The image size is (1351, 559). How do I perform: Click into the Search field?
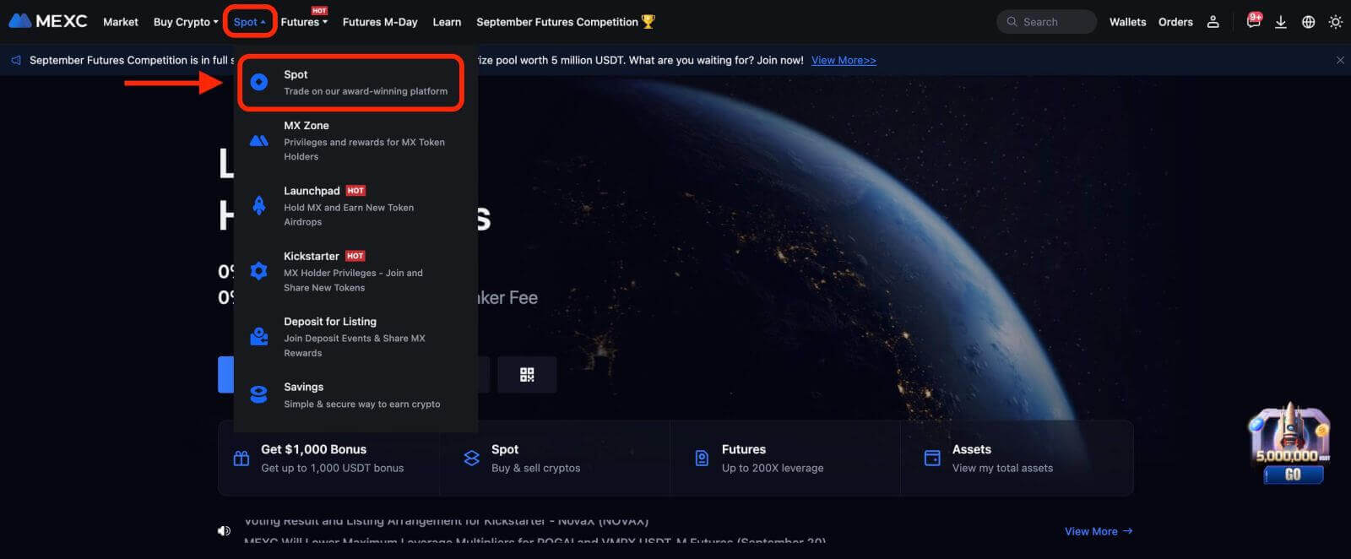pyautogui.click(x=1046, y=22)
